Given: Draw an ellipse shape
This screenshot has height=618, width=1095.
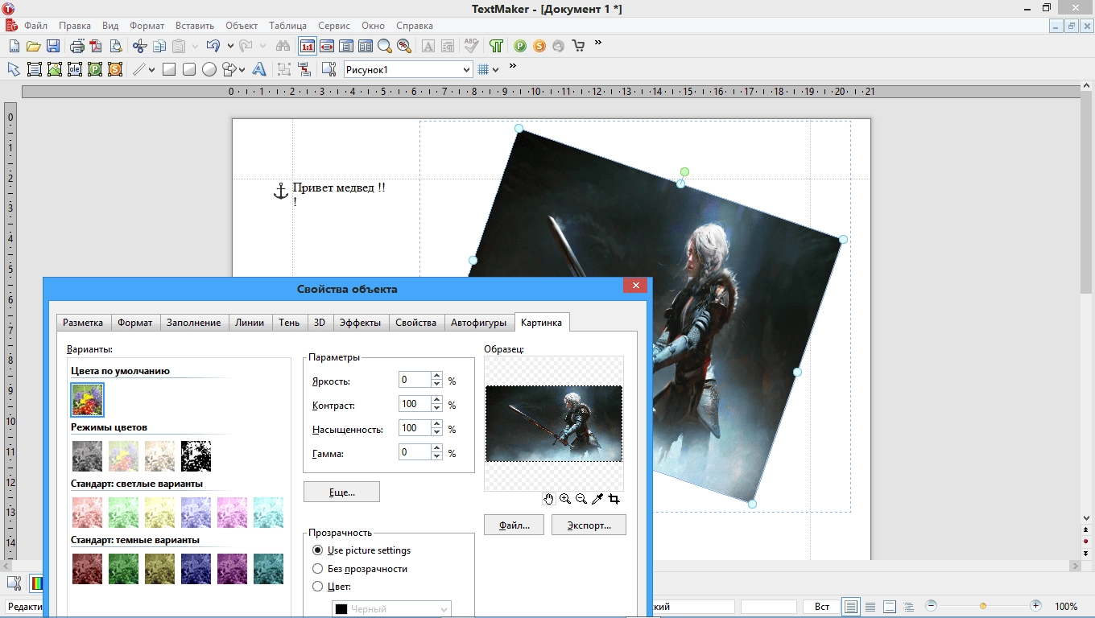Looking at the screenshot, I should click(x=209, y=69).
